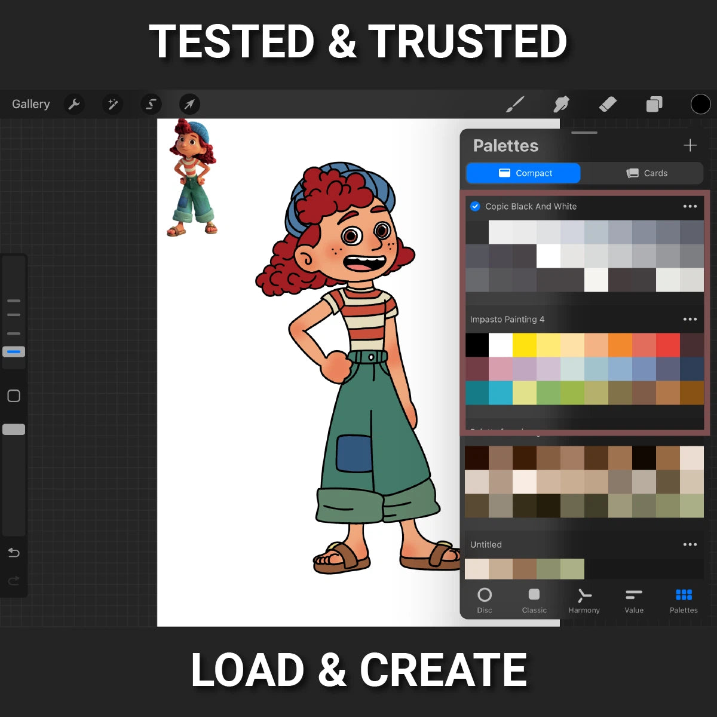This screenshot has height=717, width=717.
Task: Open the Adjustments magic wand menu
Action: pyautogui.click(x=112, y=105)
